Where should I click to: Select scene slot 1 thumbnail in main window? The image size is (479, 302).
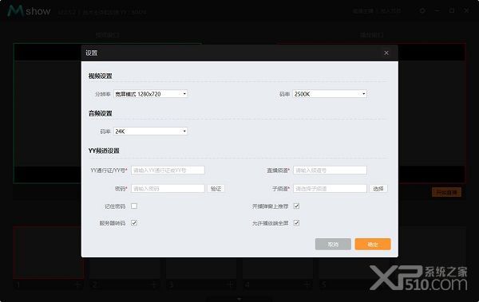click(x=49, y=252)
